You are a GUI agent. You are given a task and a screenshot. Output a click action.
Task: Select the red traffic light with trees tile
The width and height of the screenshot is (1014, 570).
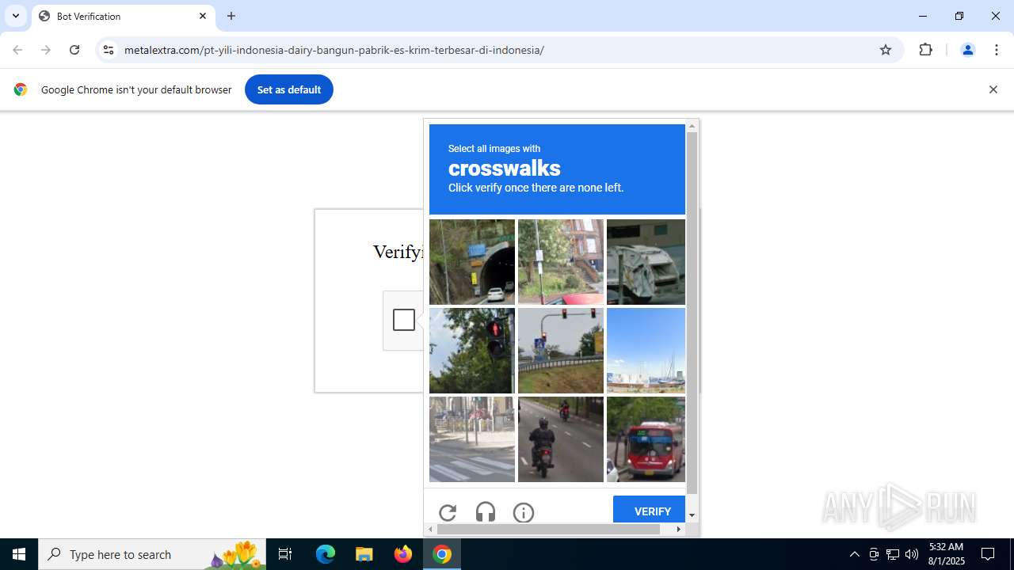pyautogui.click(x=472, y=351)
